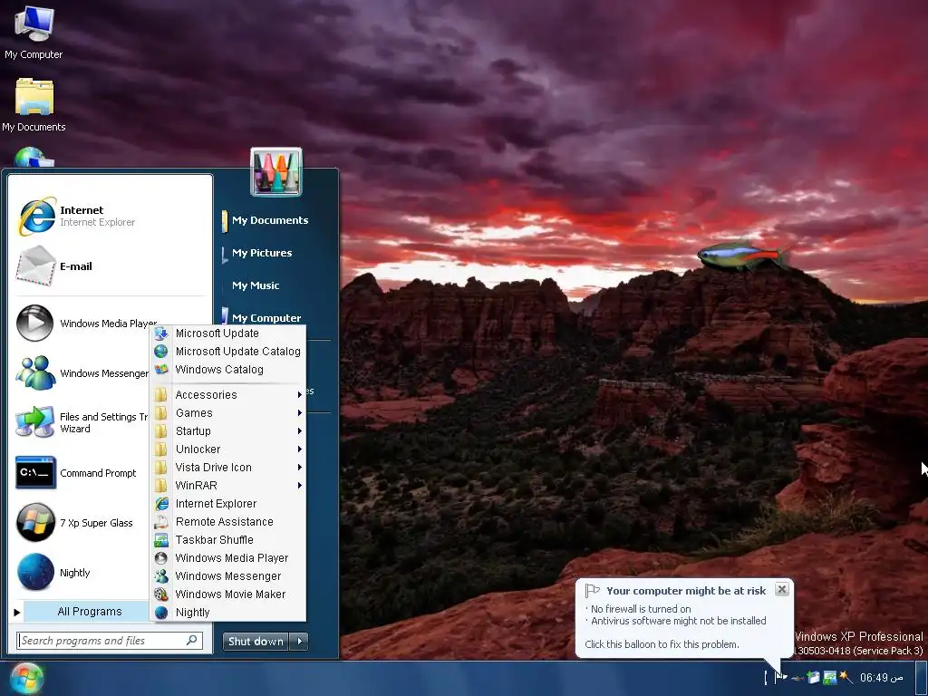Click the Search programs and files box
The height and width of the screenshot is (696, 928).
[110, 641]
